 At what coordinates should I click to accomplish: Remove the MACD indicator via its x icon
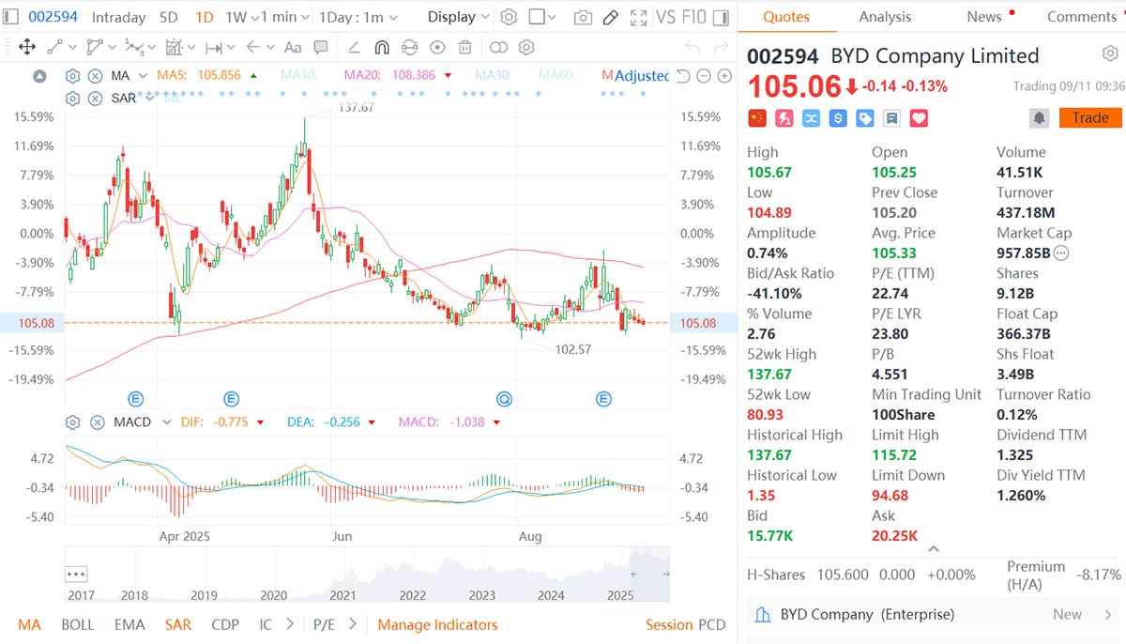tap(96, 422)
